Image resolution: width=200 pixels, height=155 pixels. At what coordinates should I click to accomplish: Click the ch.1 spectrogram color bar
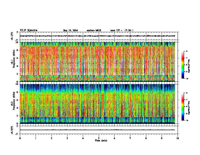[x=183, y=65]
